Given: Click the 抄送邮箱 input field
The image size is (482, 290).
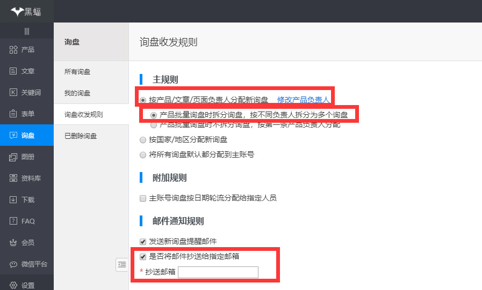Looking at the screenshot, I should [x=218, y=272].
